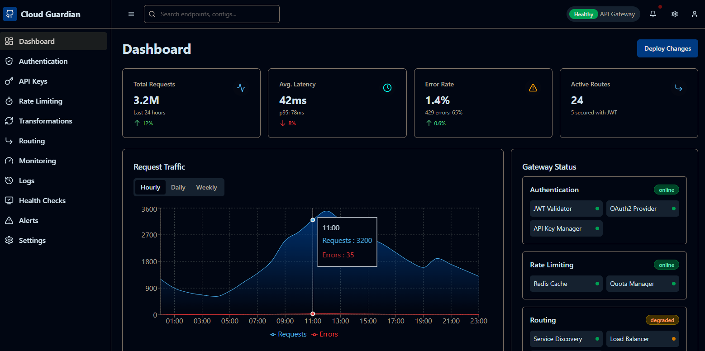Click the Health Checks monitor icon
Viewport: 705px width, 351px height.
click(x=9, y=200)
